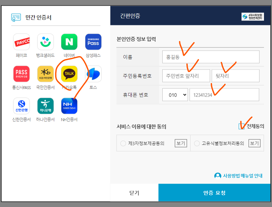The height and width of the screenshot is (207, 272).
Task: Check the 전체동의 checkbox
Action: (242, 126)
